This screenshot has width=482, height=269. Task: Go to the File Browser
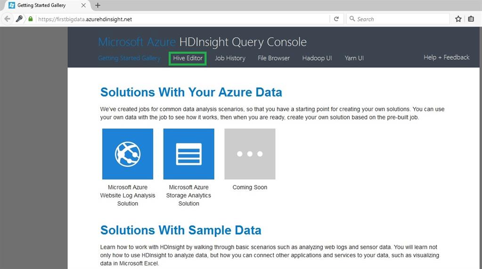coord(274,58)
